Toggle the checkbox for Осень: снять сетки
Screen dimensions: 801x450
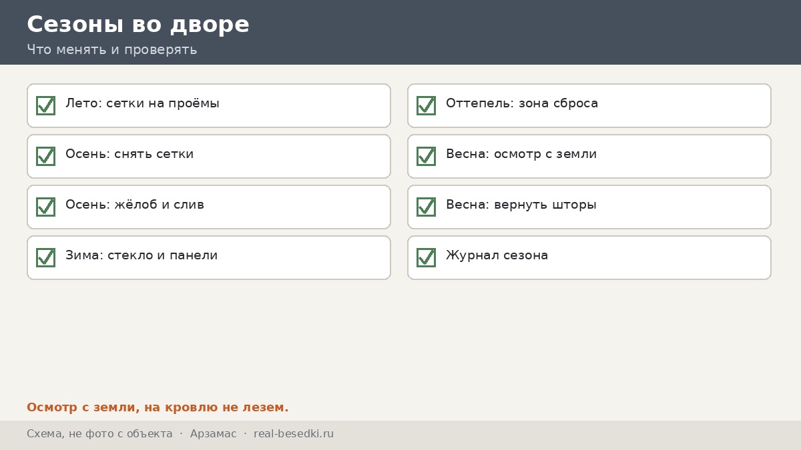tap(45, 156)
